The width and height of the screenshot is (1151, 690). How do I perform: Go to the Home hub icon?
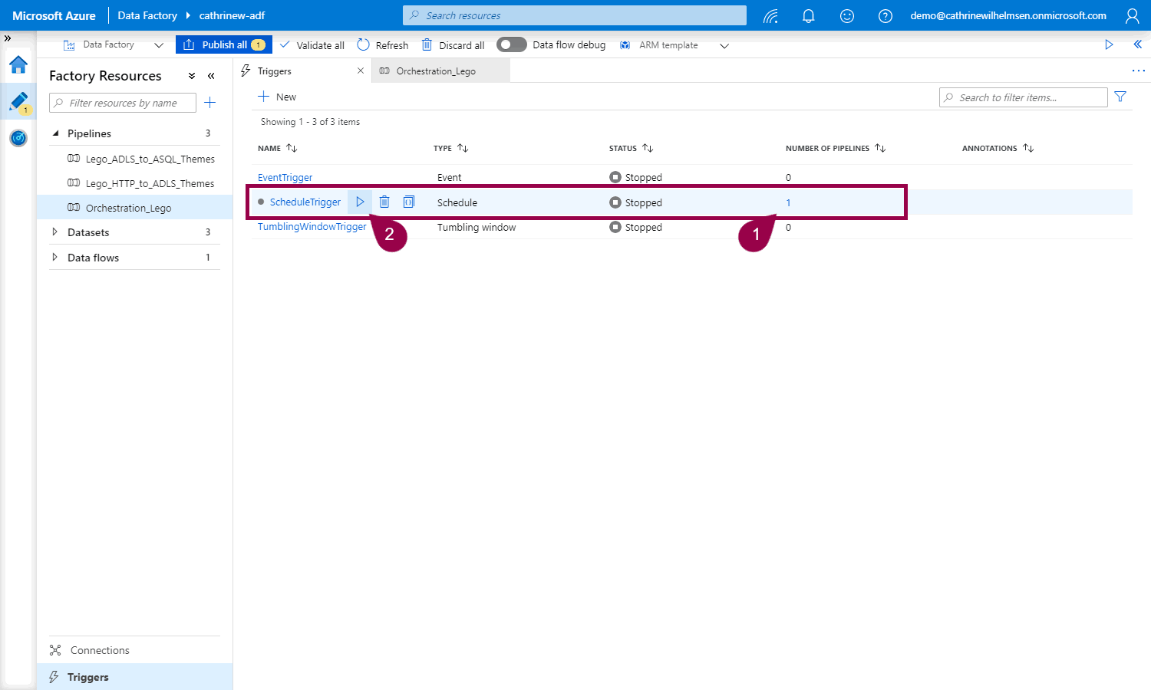click(18, 65)
